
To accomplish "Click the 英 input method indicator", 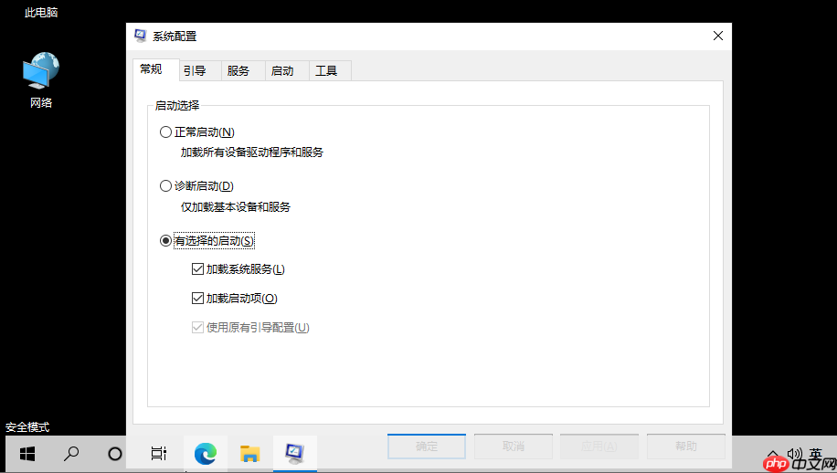I will pyautogui.click(x=815, y=453).
